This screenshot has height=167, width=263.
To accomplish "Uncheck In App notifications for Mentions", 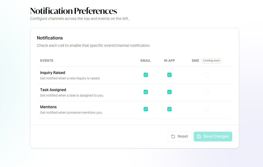I will [169, 109].
